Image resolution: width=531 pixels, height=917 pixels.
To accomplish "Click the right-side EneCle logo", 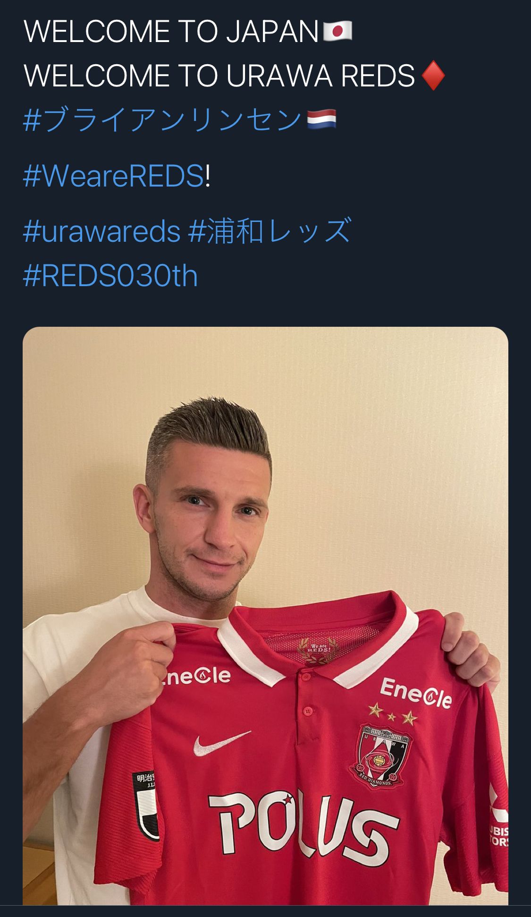I will (x=416, y=693).
